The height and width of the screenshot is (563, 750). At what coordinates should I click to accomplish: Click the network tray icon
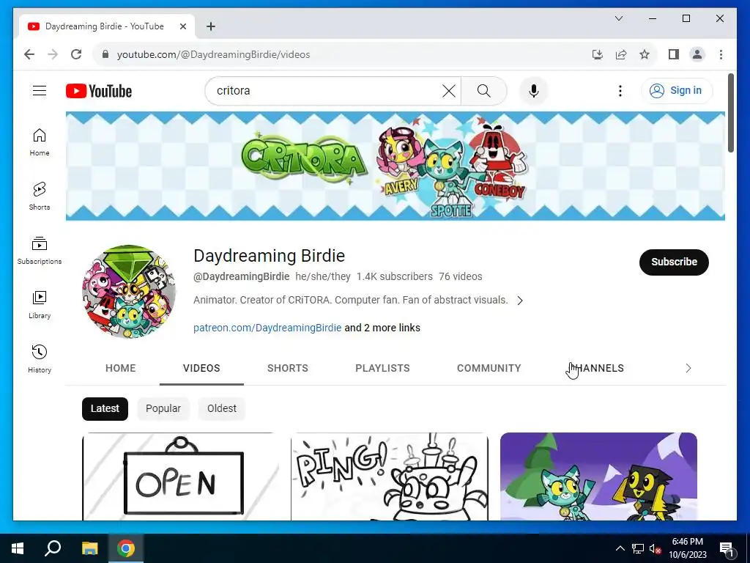click(x=638, y=548)
